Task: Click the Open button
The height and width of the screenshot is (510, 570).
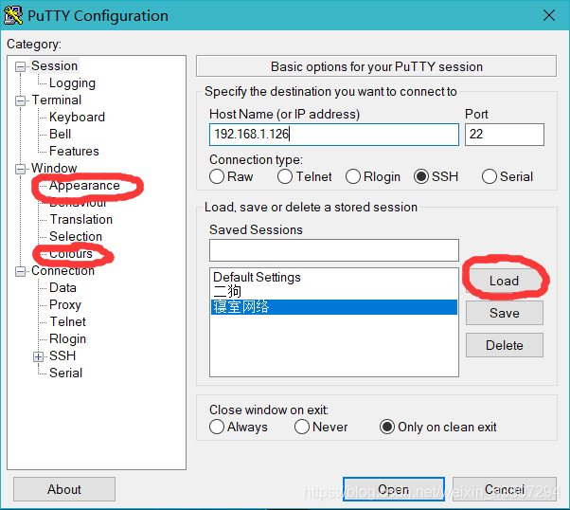Action: point(393,489)
